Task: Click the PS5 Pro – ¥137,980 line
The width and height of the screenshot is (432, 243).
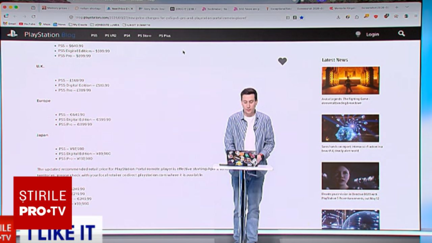Action: (75, 159)
